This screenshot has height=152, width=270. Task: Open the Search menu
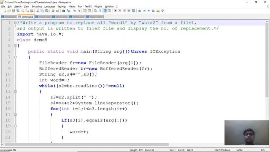pos(18,7)
